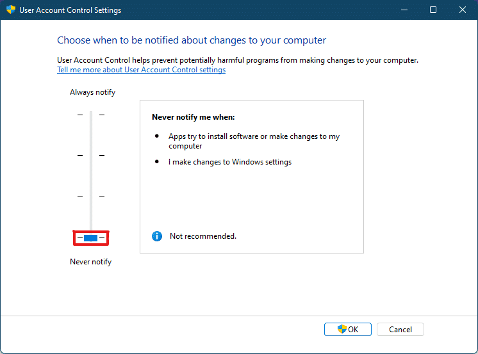Click the blue info icon beside Not recommended
This screenshot has width=478, height=354.
point(157,236)
